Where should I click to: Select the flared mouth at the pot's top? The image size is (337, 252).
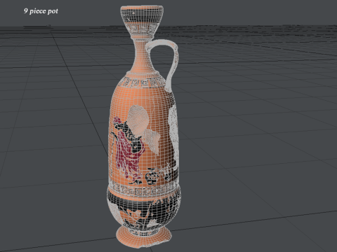(142, 21)
